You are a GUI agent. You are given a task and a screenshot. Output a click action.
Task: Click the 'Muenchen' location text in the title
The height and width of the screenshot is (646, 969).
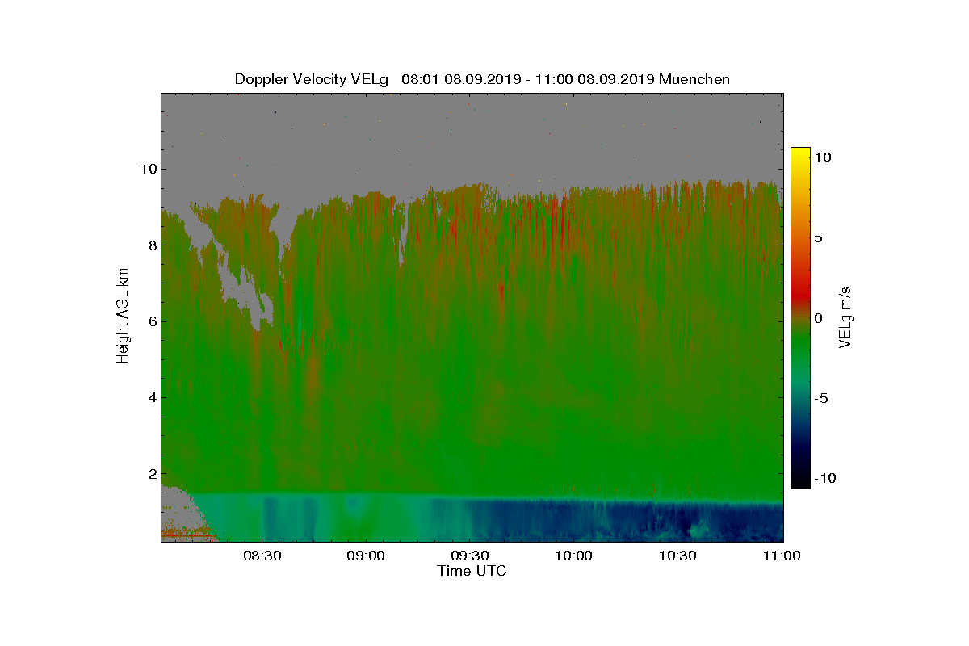click(x=694, y=79)
